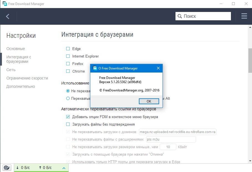The height and width of the screenshot is (172, 252).
Task: Open the "Основные" settings section
Action: pos(16,49)
